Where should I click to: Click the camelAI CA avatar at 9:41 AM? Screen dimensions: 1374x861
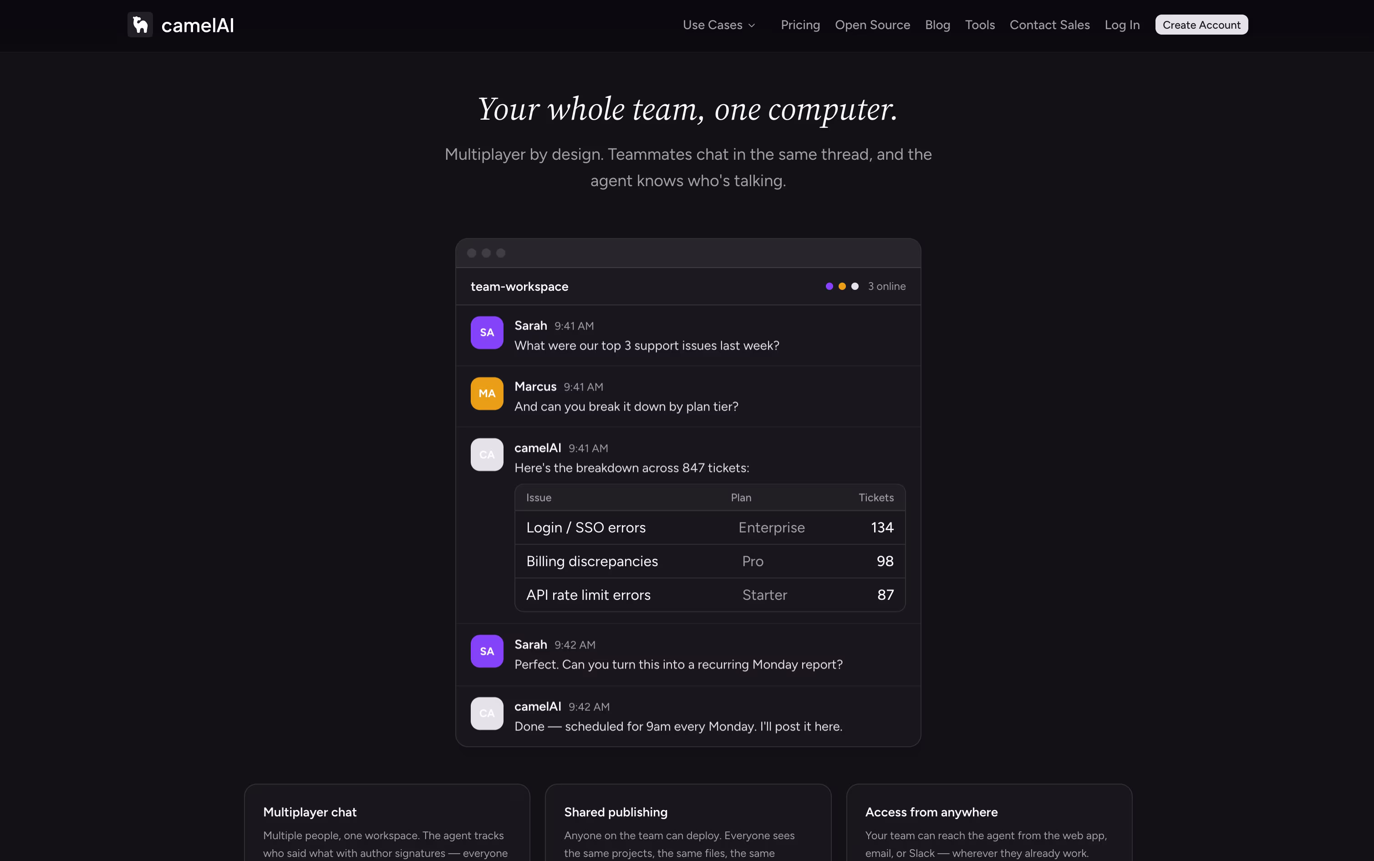[x=487, y=455]
